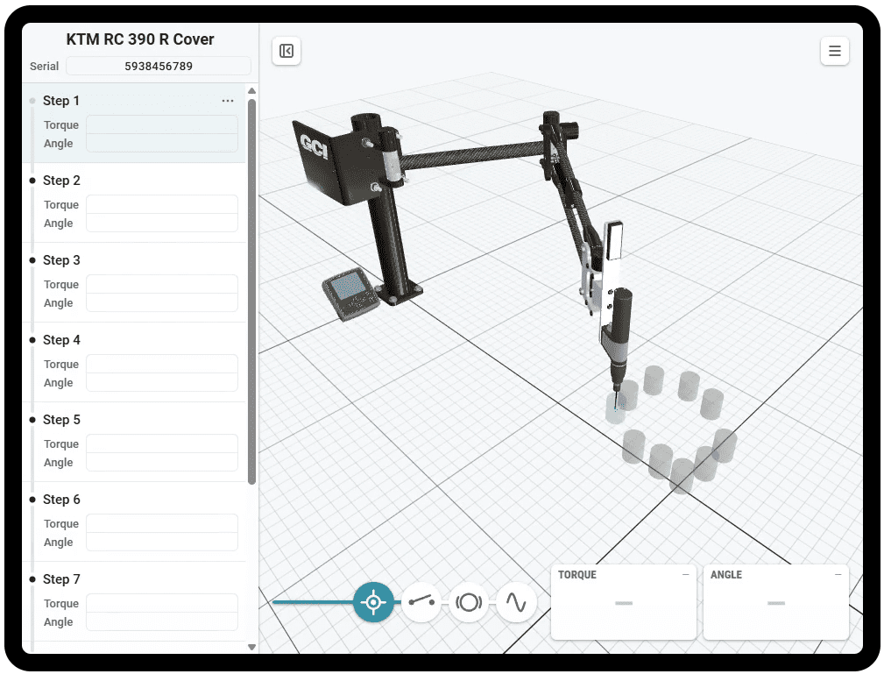Viewport: 884px width, 674px height.
Task: Minimize the TORQUE gauge panel
Action: coord(686,575)
